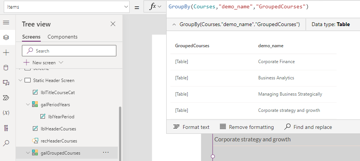Click the Tree view vertical scrollbar

pyautogui.click(x=120, y=133)
